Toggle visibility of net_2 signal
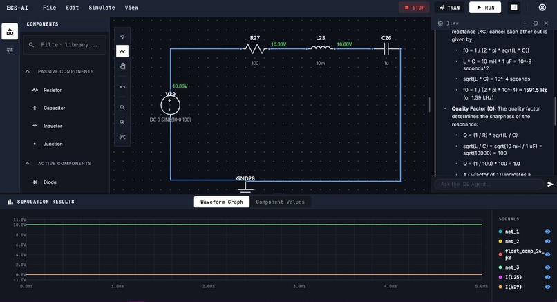The height and width of the screenshot is (302, 557). 547,242
